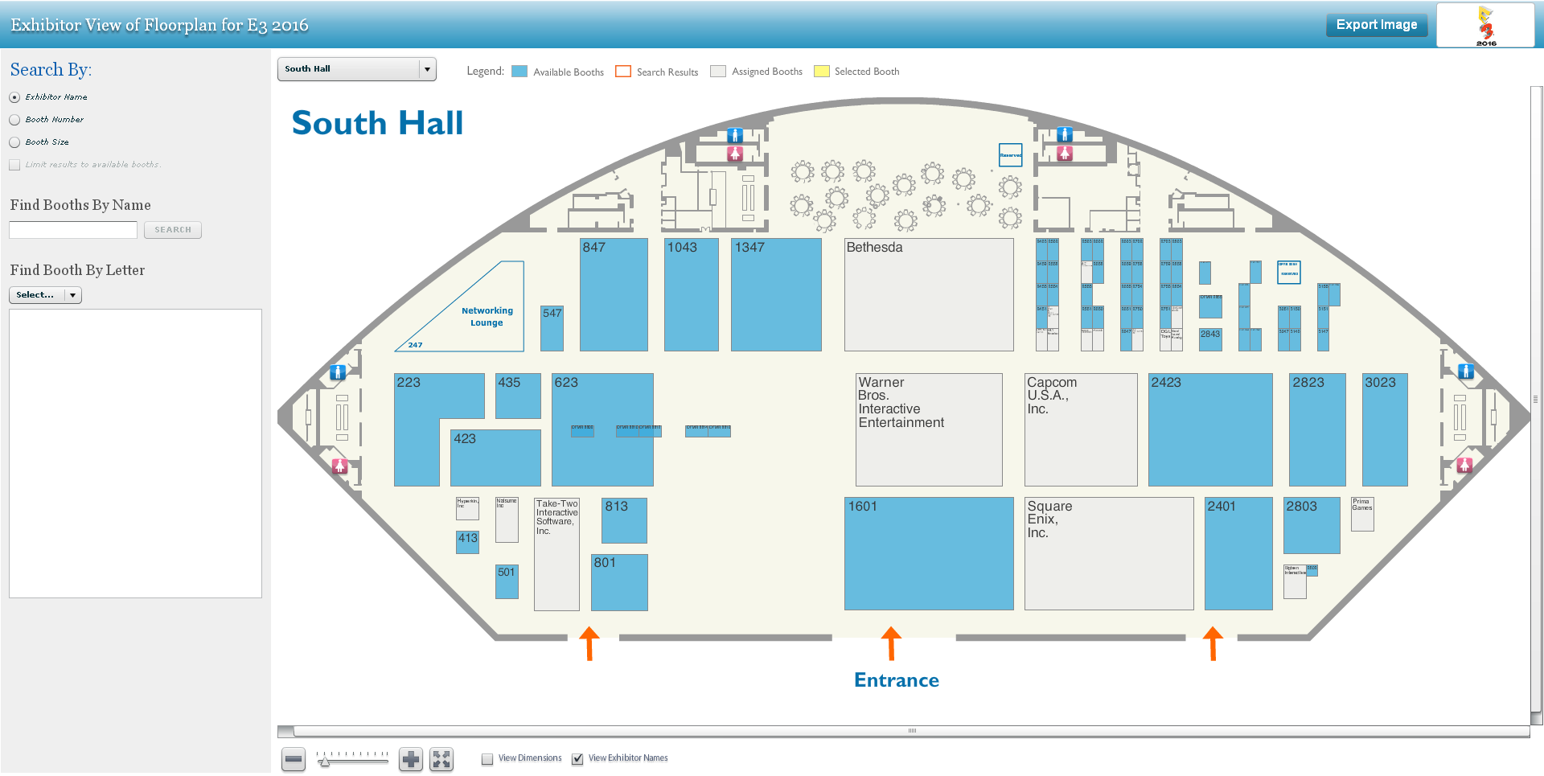Enable the View Dimensions checkbox
This screenshot has width=1544, height=776.
[487, 759]
